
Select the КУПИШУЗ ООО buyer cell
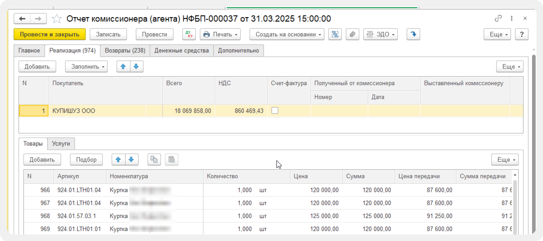pyautogui.click(x=105, y=111)
